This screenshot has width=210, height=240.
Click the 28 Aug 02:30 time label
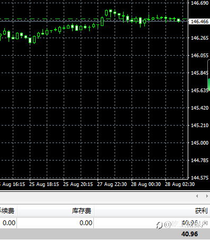pyautogui.click(x=180, y=184)
